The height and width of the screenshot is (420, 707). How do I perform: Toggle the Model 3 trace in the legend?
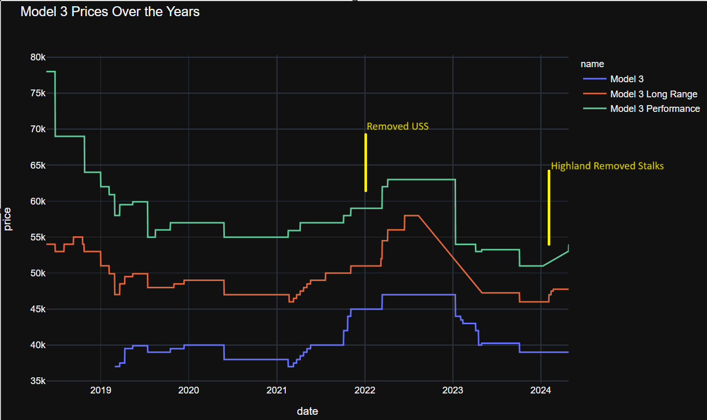pos(614,79)
